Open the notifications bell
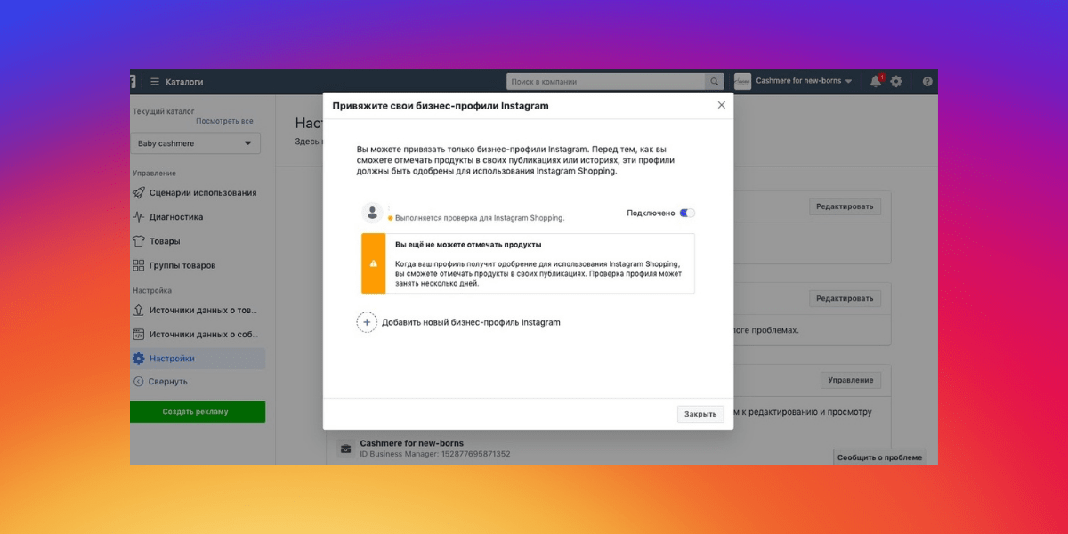This screenshot has height=534, width=1068. click(876, 82)
